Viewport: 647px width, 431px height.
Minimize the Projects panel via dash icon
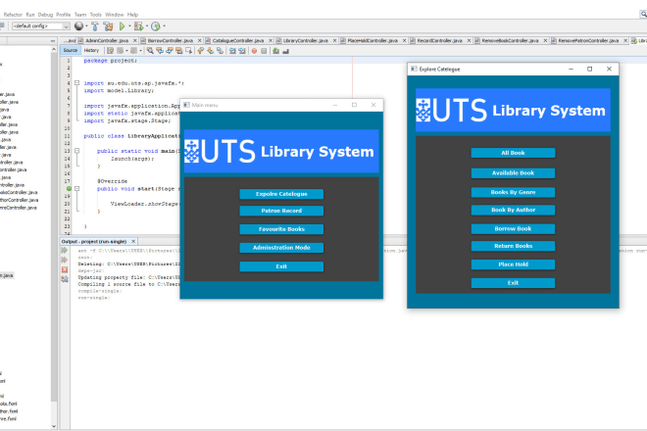[53, 41]
